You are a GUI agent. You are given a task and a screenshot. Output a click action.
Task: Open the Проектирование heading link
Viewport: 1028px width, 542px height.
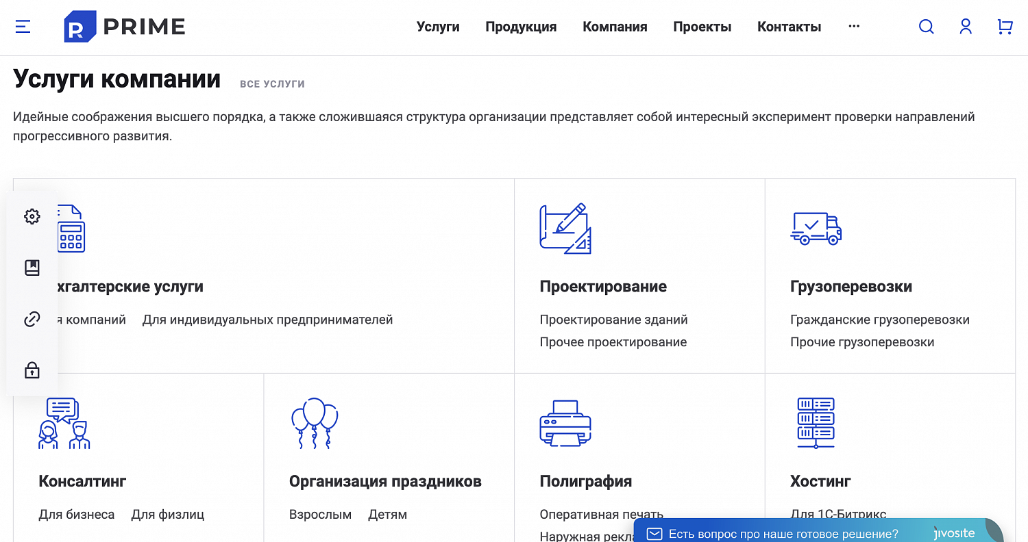pos(603,286)
